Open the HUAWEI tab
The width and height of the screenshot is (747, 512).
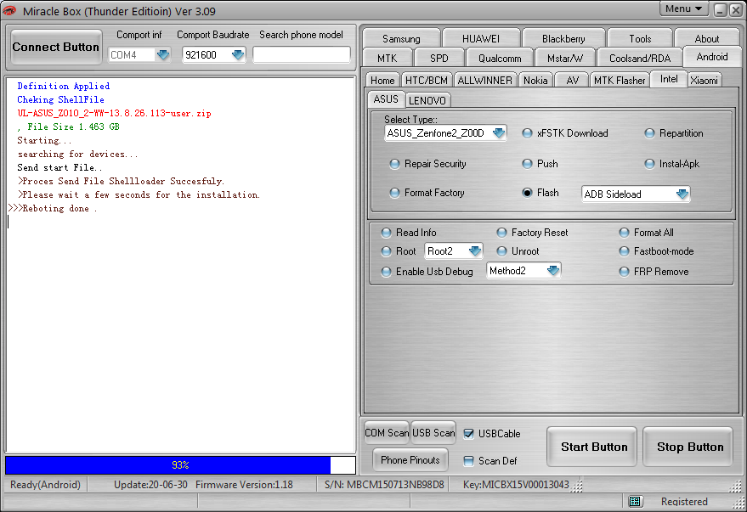pos(481,38)
